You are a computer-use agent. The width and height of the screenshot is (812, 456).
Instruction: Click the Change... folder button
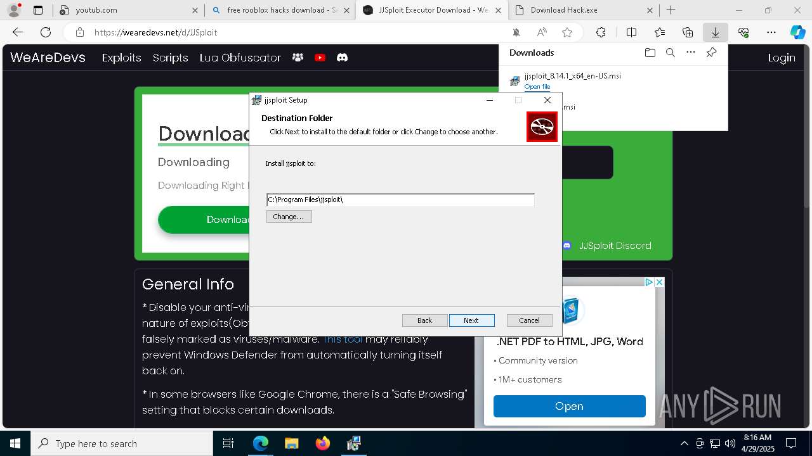(289, 217)
